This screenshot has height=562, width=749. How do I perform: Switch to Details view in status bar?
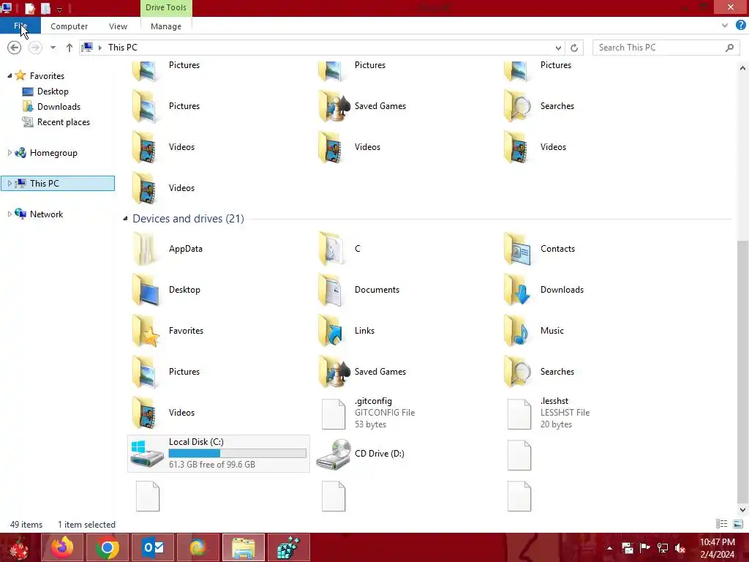(721, 524)
